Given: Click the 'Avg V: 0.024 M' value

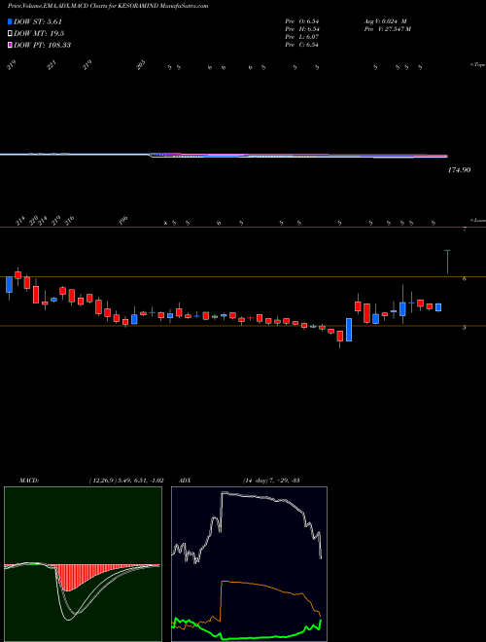Looking at the screenshot, I should pyautogui.click(x=385, y=21).
